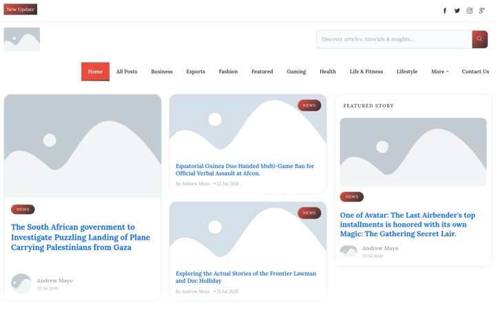Click Andrew Mayo avatar in Featured Story
496x310 pixels.
[x=349, y=251]
